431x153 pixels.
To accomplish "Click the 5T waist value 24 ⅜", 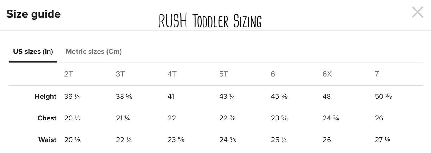I will tap(228, 140).
